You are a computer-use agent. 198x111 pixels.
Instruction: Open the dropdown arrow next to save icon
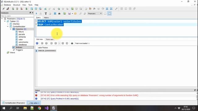click(x=72, y=14)
